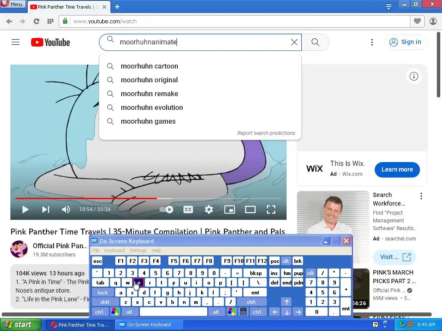Mute the video volume

66,209
